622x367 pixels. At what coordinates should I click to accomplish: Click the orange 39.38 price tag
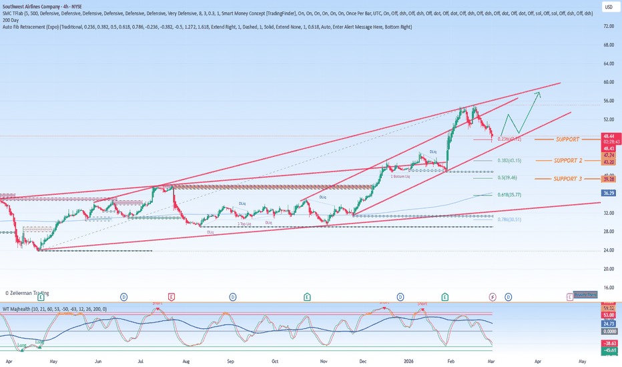[609, 179]
